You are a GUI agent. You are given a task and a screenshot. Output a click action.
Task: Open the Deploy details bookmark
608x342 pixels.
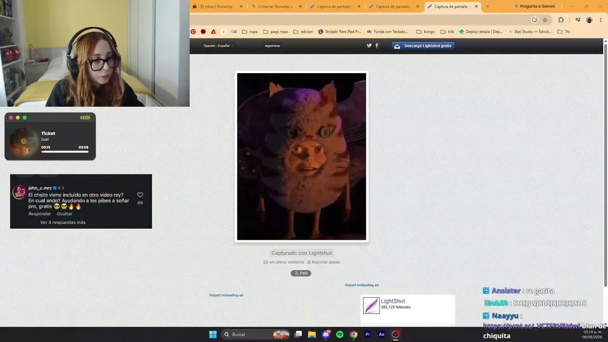481,32
